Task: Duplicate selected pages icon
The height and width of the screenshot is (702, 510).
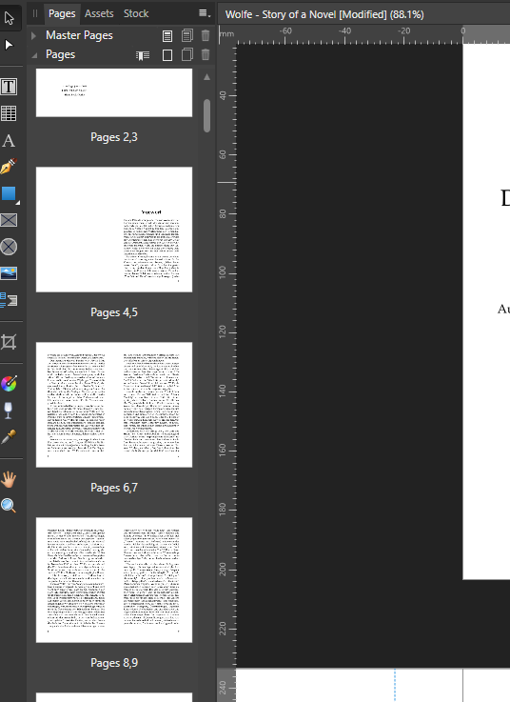Action: click(x=187, y=54)
